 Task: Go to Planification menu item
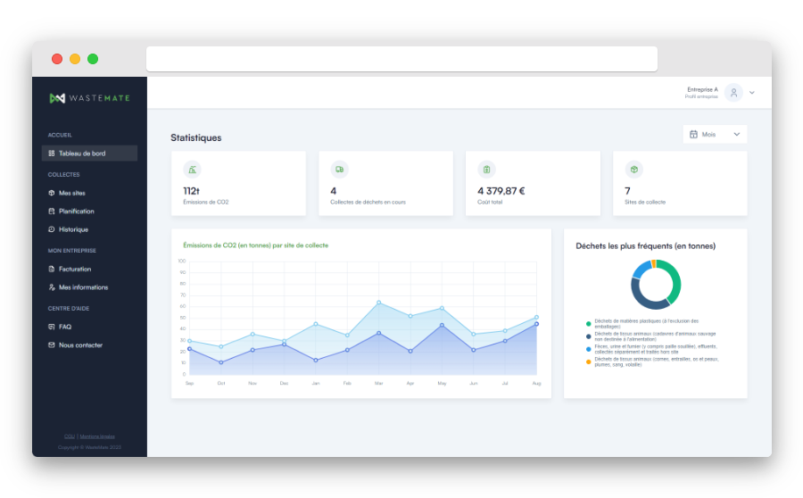[x=76, y=212]
